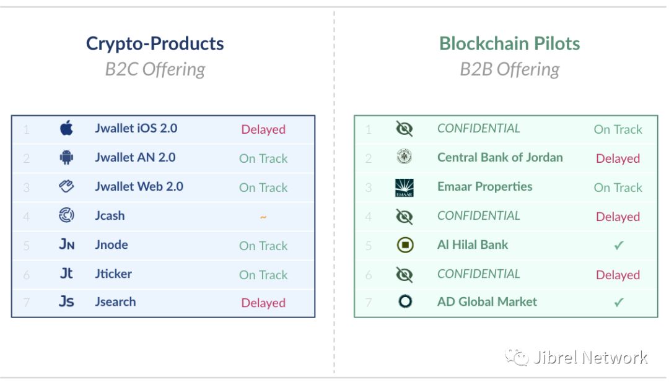Select the Jt Jticker logo

66,273
